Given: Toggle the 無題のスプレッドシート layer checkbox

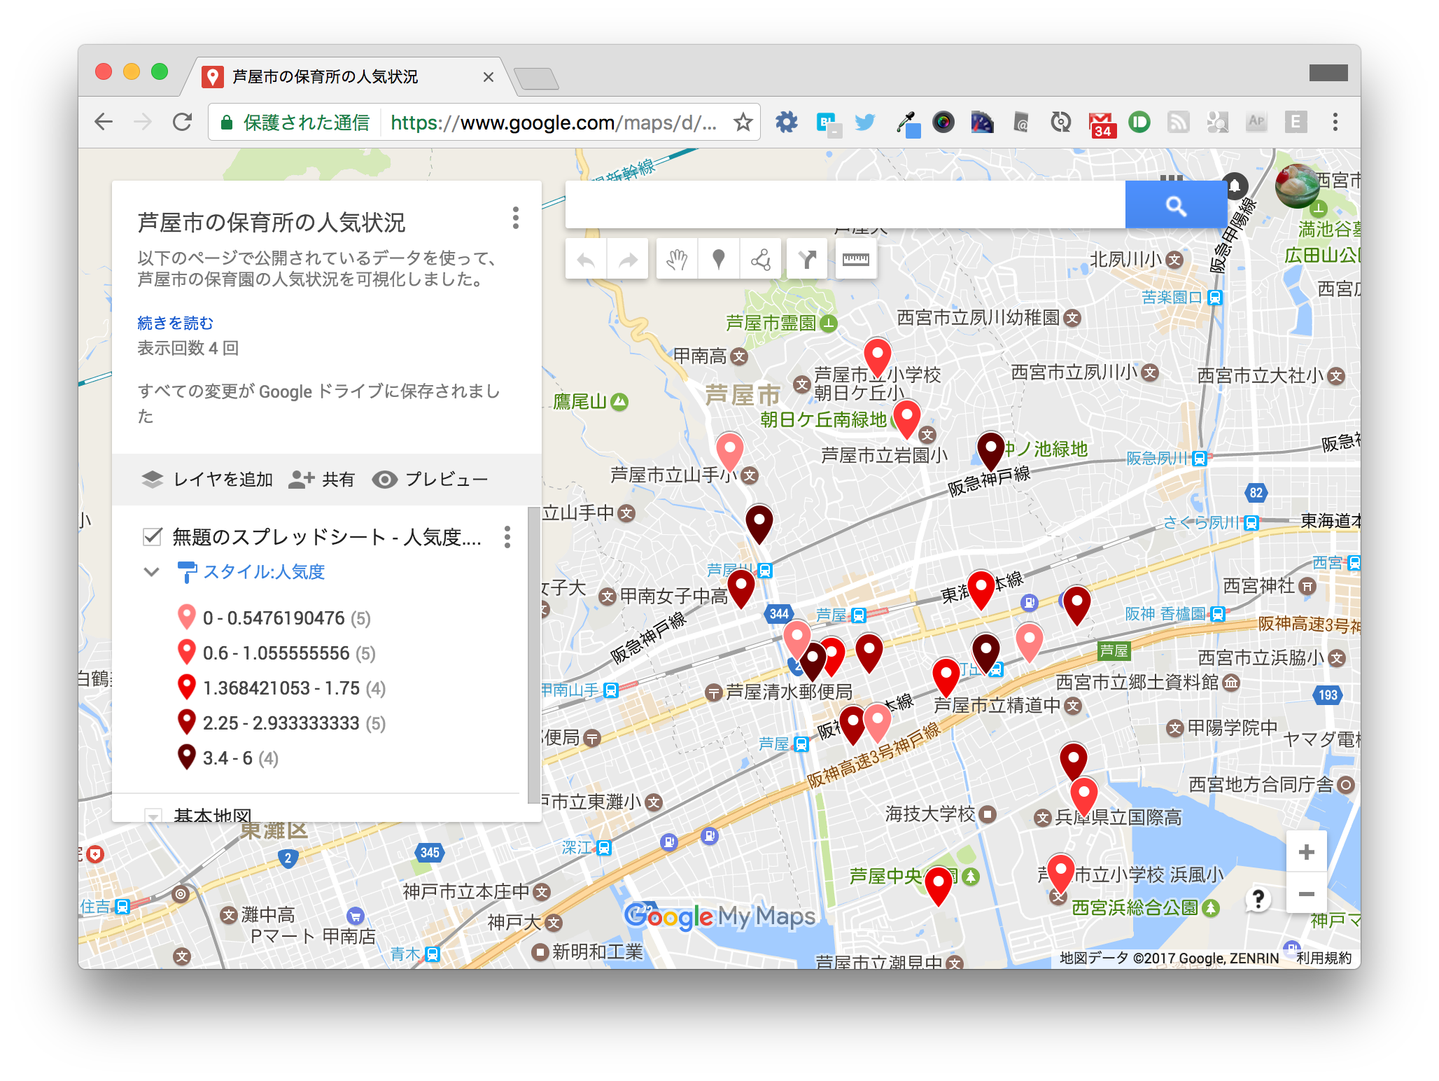Looking at the screenshot, I should coord(152,537).
